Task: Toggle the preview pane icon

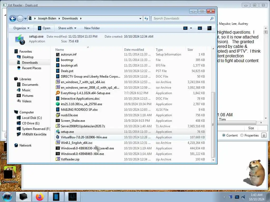Action: pyautogui.click(x=200, y=28)
